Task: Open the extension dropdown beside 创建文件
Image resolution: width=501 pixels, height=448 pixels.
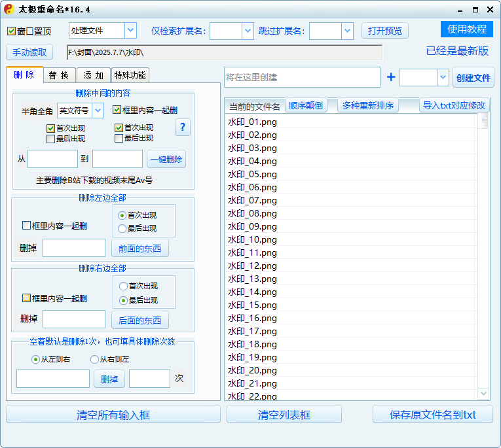Action: (443, 77)
